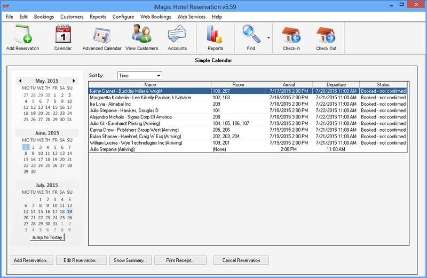Click the Cancel Reservation button
427x278 pixels.
pos(241,260)
